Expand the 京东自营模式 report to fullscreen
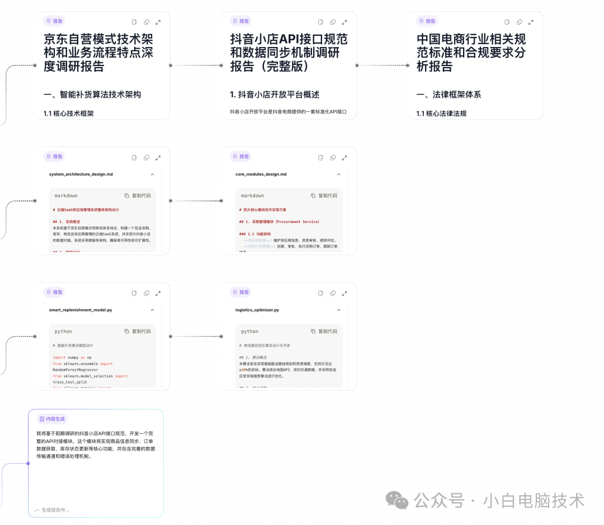This screenshot has height=525, width=604. pos(158,22)
